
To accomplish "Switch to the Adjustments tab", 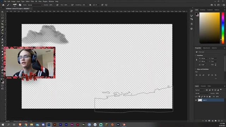I will point(206,48).
